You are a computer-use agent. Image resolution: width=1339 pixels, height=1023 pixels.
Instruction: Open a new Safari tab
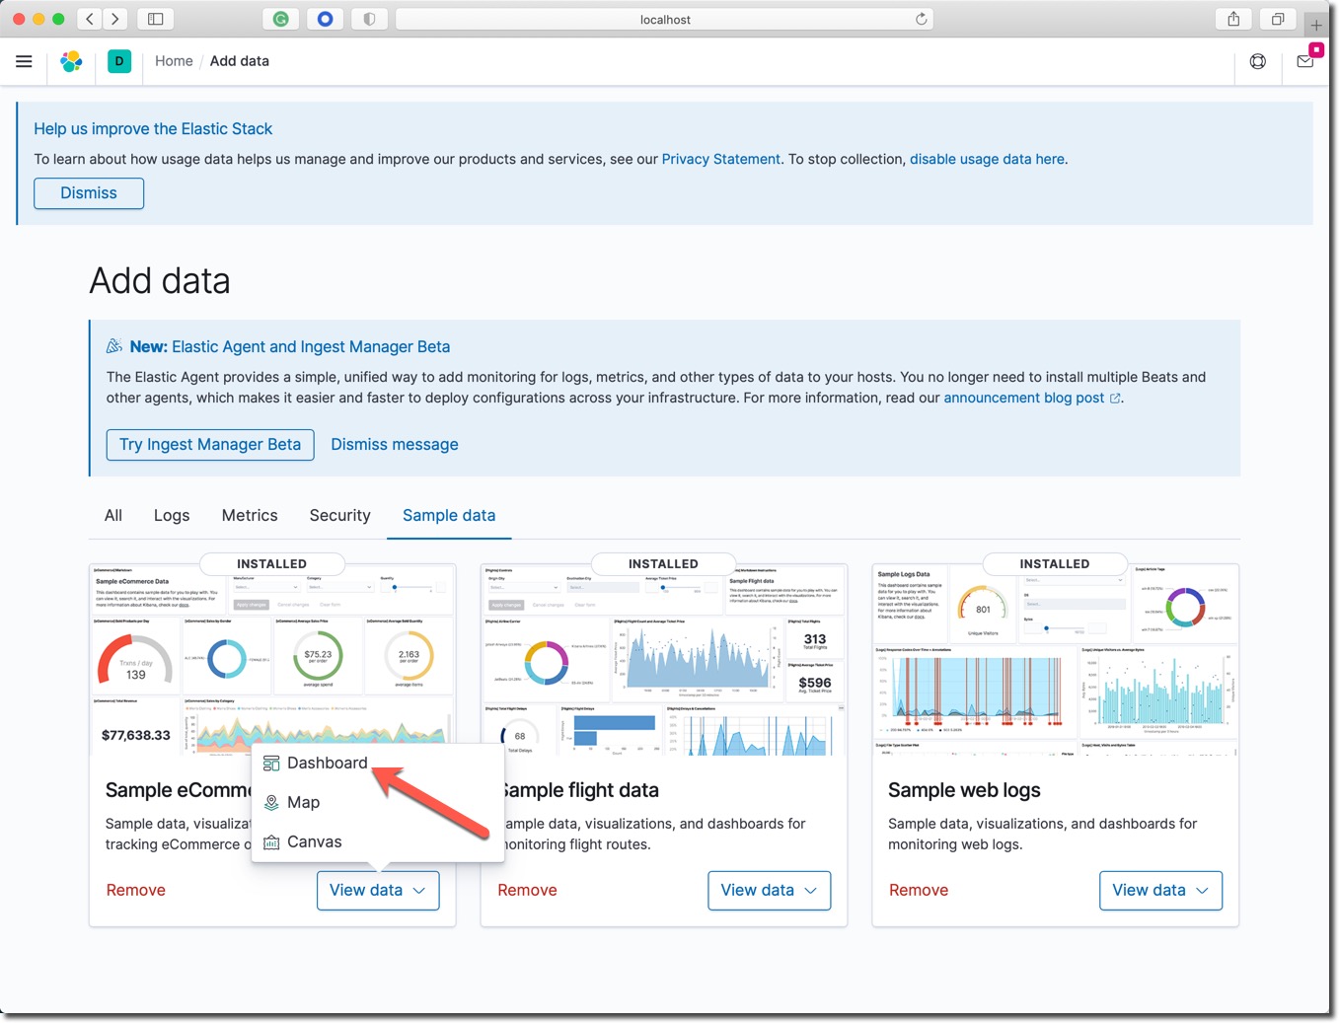point(1316,25)
